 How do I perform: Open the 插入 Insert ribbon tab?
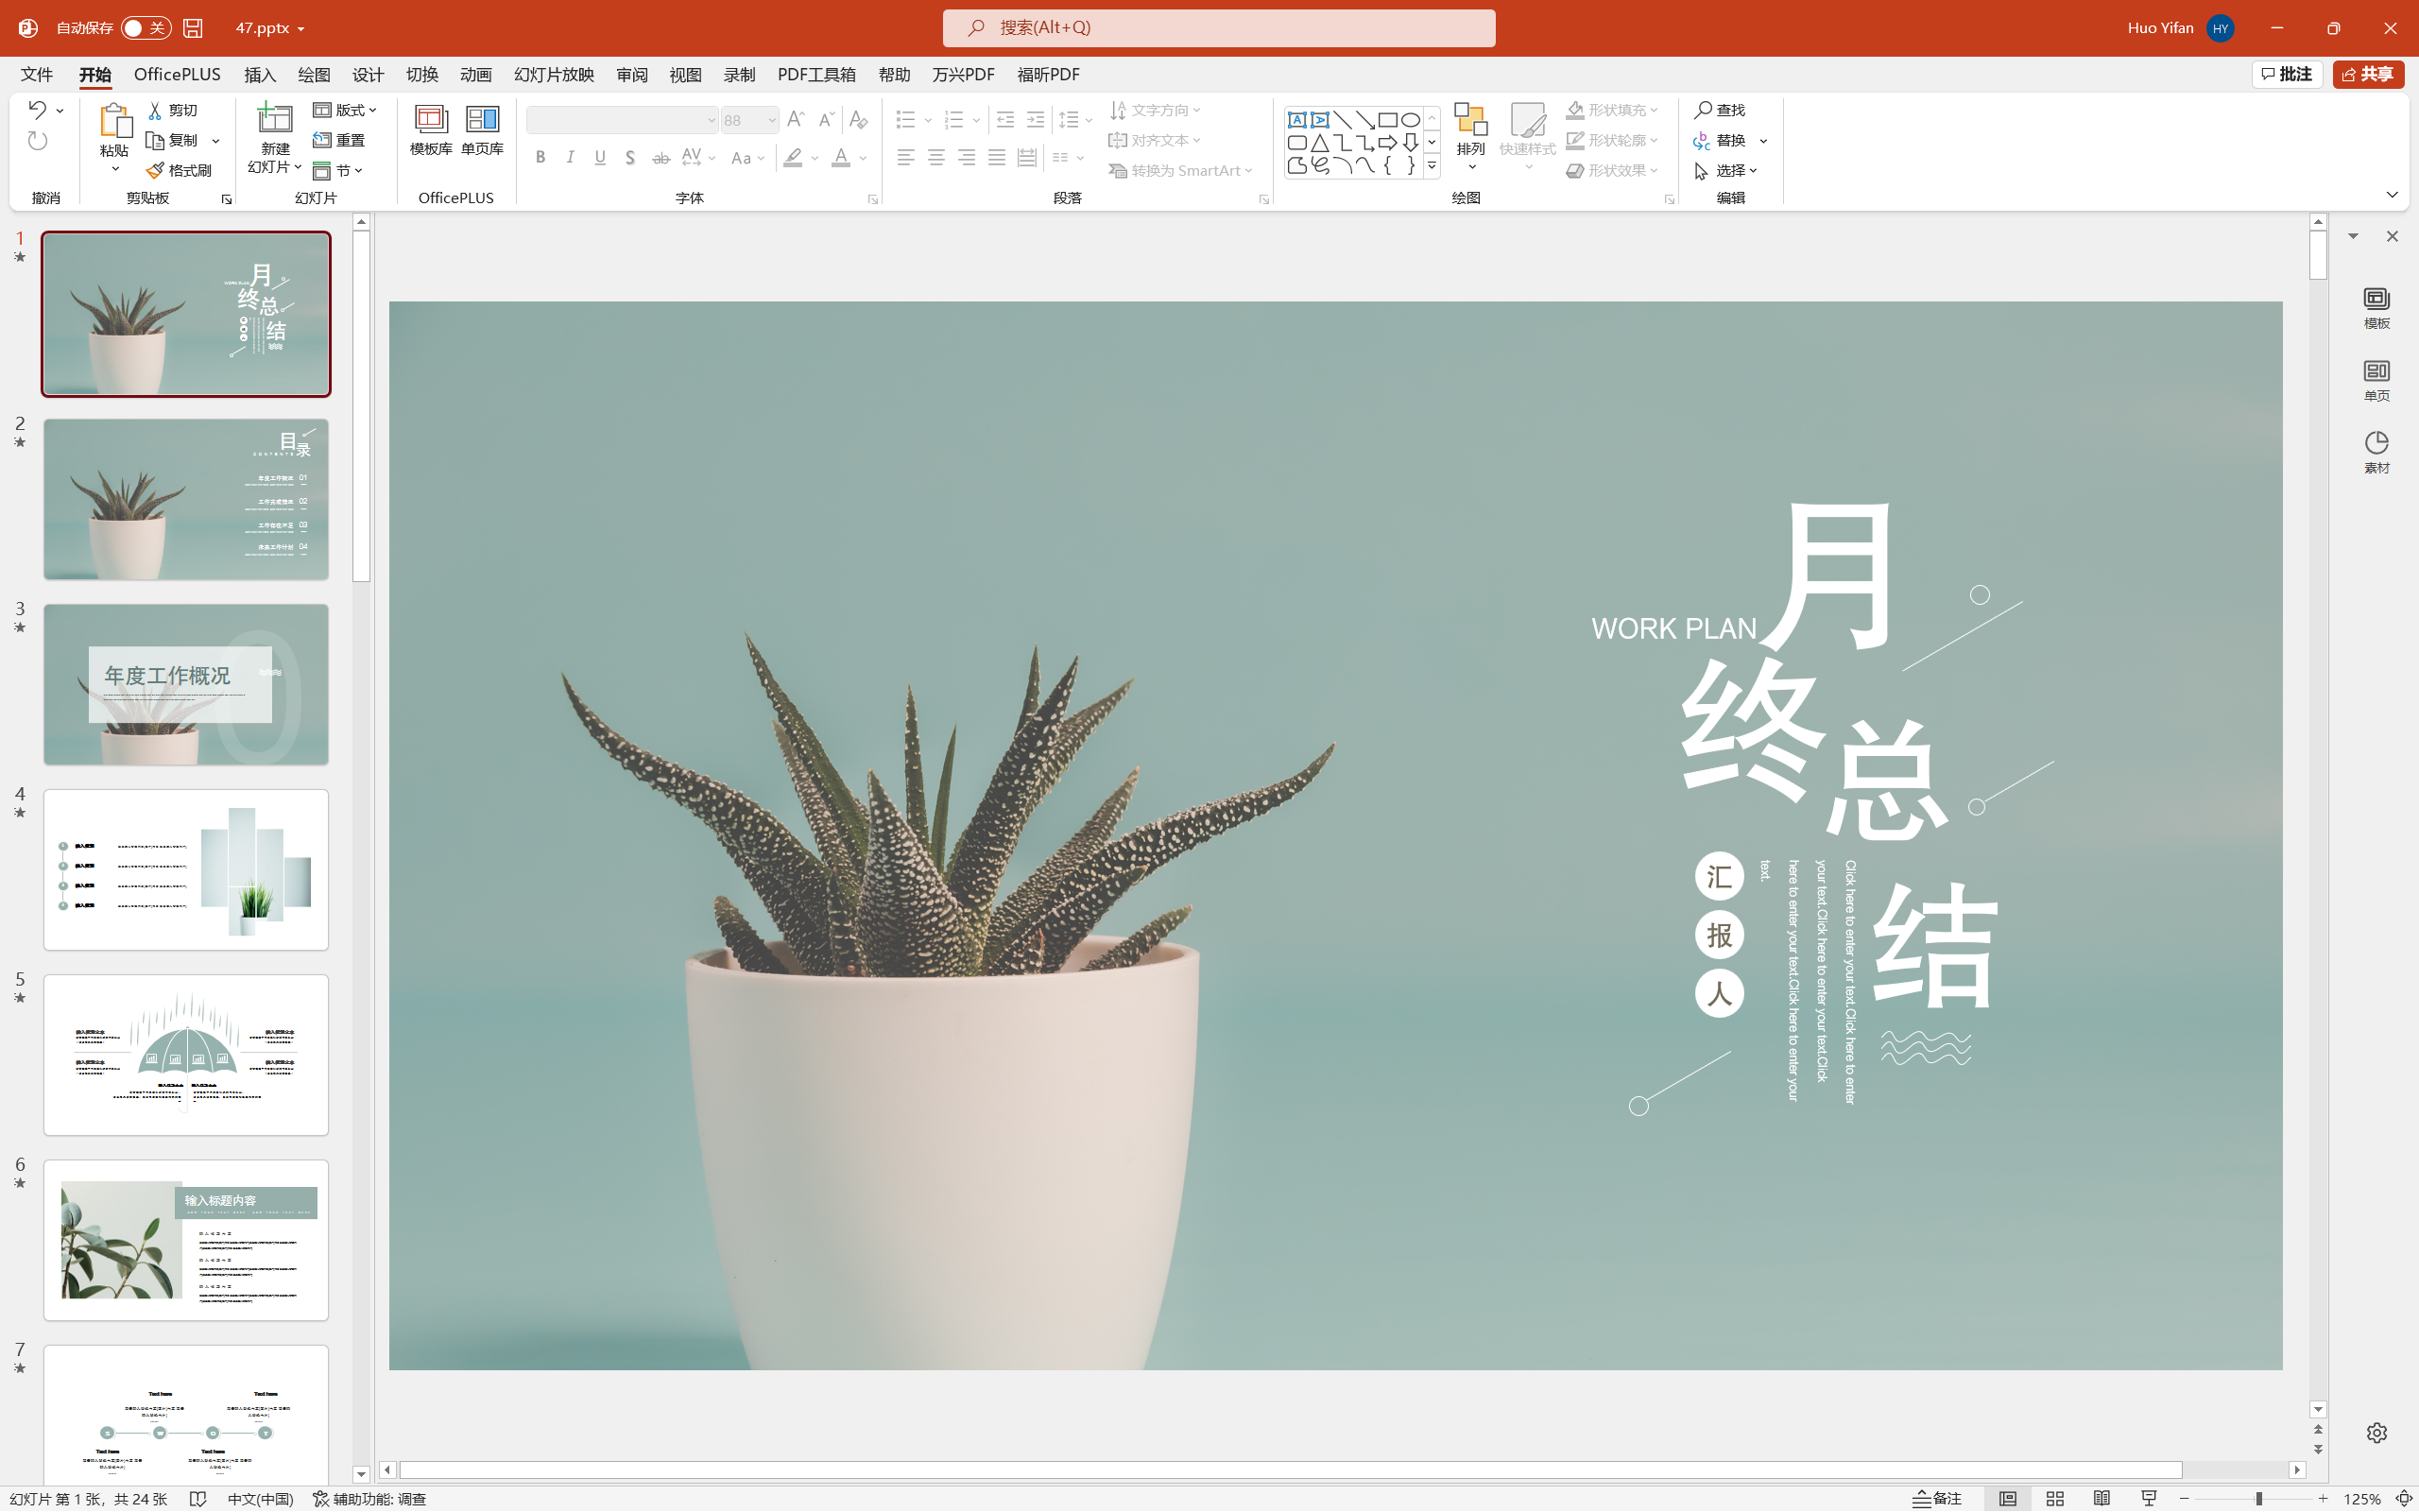(260, 75)
